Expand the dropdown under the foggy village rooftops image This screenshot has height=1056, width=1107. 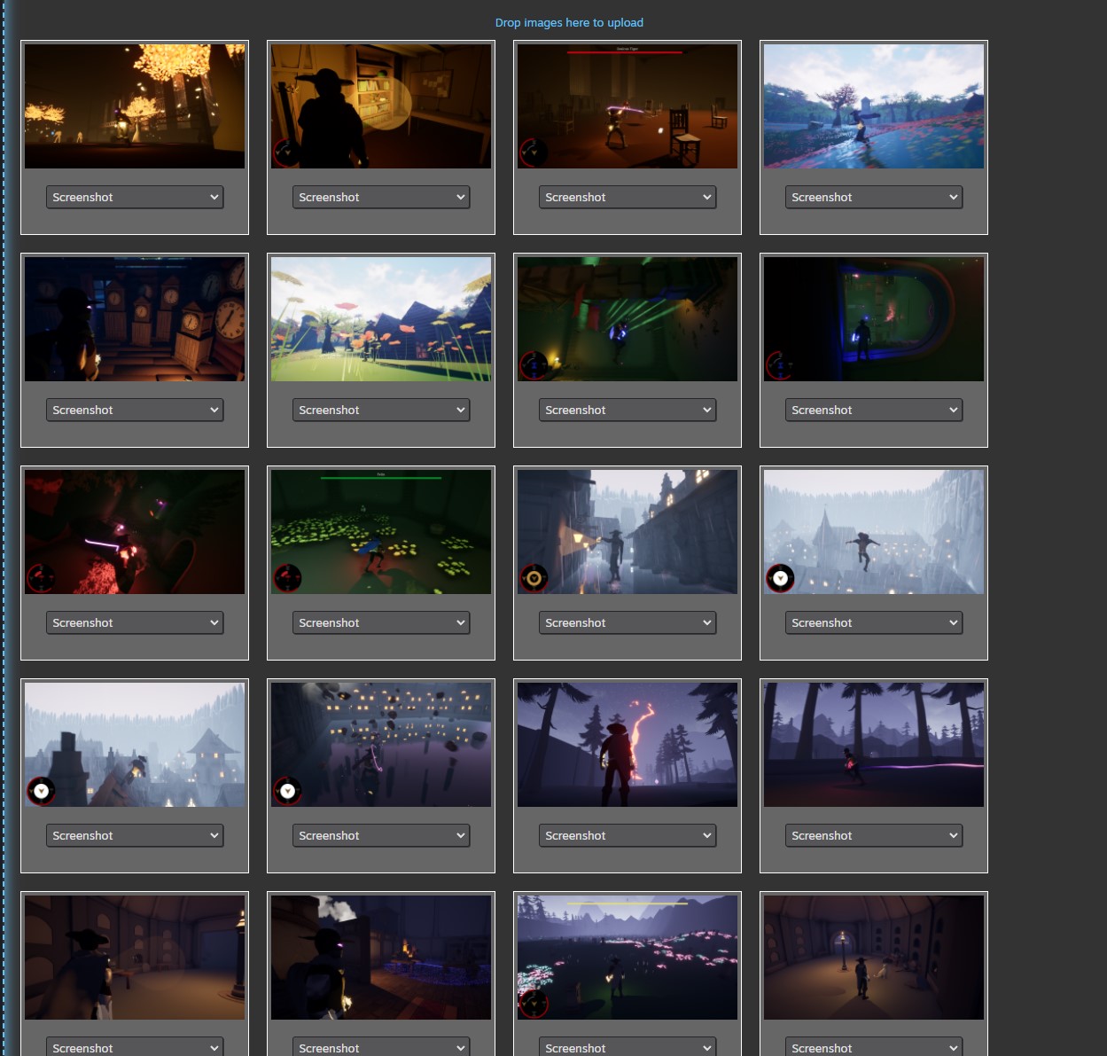135,836
